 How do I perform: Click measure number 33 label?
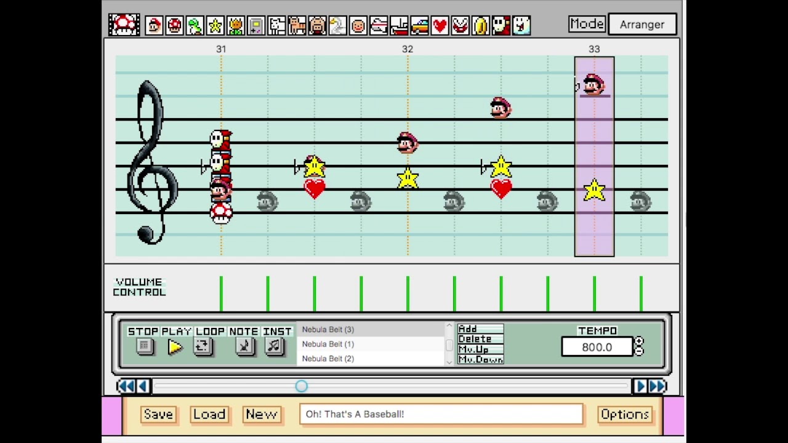coord(594,49)
